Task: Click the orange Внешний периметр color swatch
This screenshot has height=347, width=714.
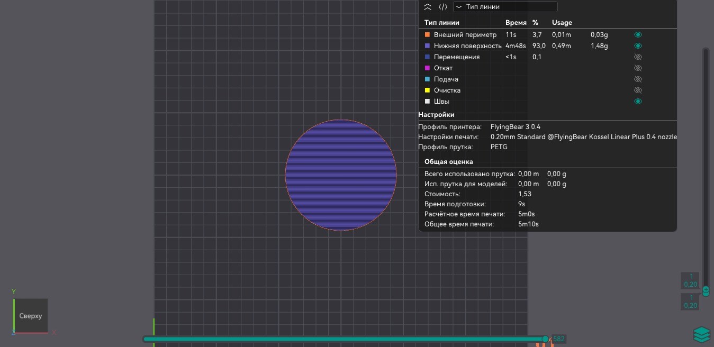Action: (428, 34)
